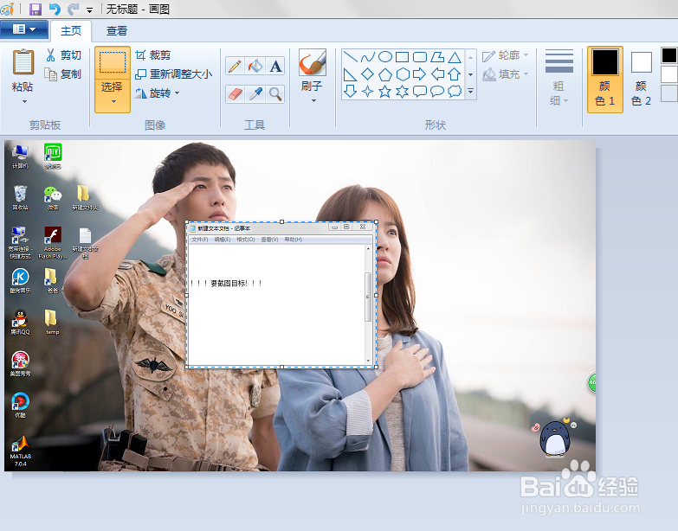678x531 pixels.
Task: Click the Brushes icon
Action: [313, 62]
